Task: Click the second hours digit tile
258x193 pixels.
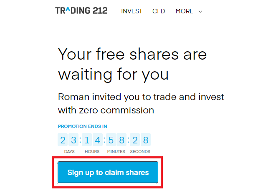Action: coord(98,140)
